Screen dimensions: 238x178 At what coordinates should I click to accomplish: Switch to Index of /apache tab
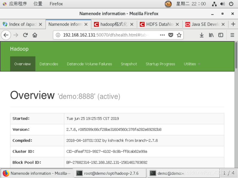23,24
